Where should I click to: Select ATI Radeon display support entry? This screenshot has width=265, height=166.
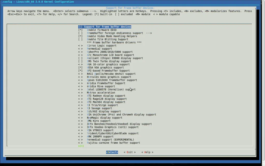(x=106, y=96)
